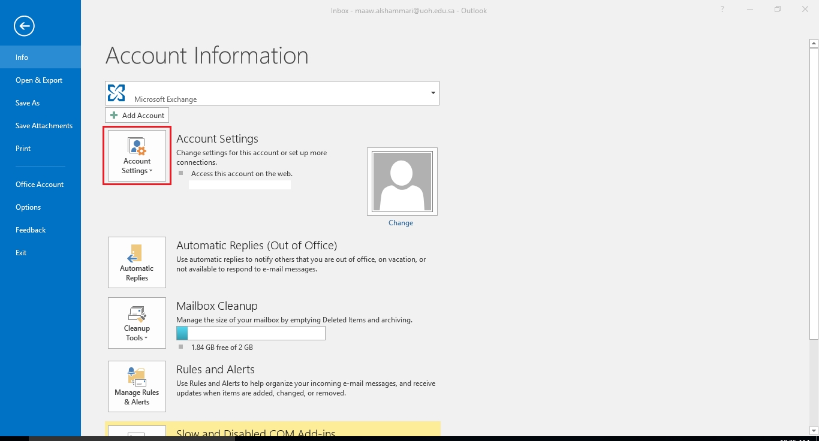Click the Rules and Alerts heading
The width and height of the screenshot is (819, 441).
(x=215, y=370)
